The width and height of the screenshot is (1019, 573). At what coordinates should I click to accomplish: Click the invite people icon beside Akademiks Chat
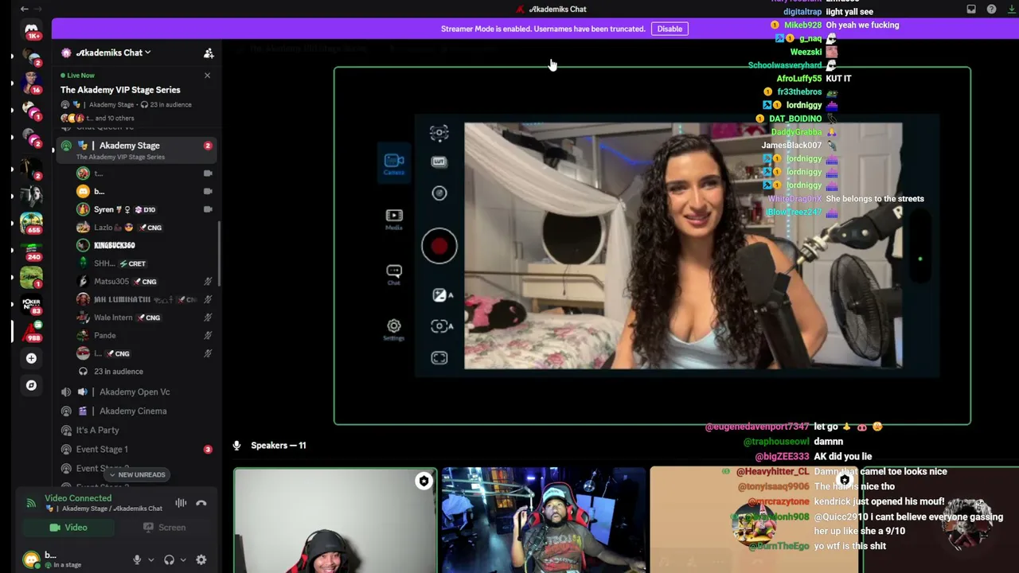[x=209, y=53]
